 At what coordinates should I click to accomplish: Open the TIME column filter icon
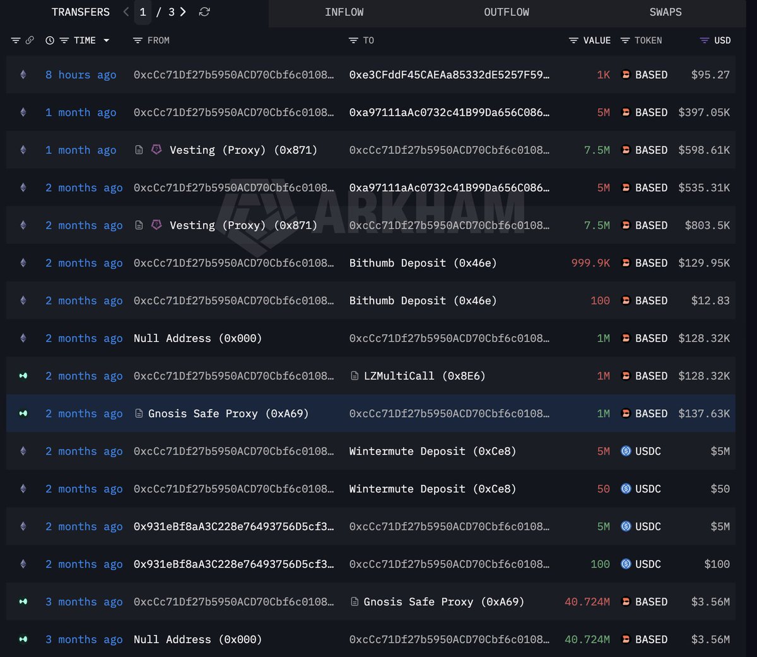coord(64,40)
